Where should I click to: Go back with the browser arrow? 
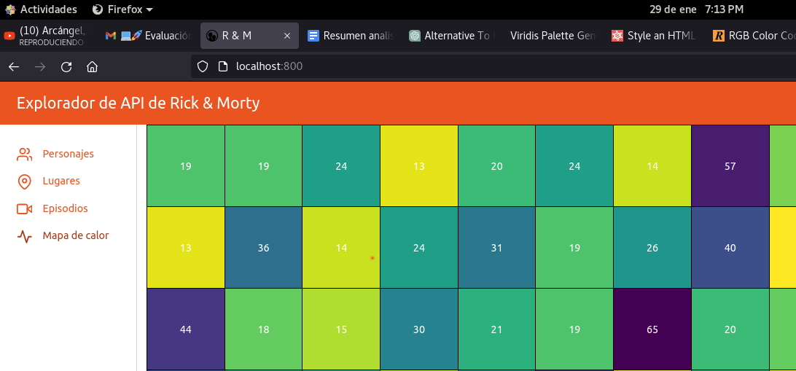tap(14, 67)
